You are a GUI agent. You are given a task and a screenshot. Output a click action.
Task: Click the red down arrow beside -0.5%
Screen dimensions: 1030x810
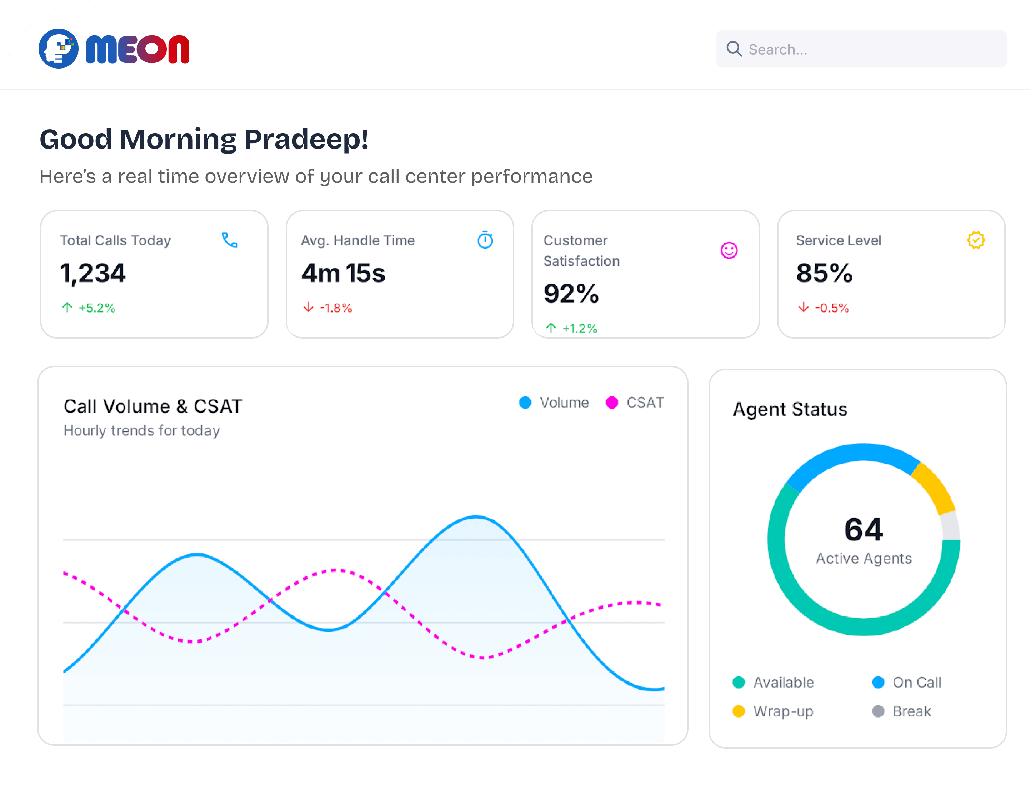click(803, 307)
